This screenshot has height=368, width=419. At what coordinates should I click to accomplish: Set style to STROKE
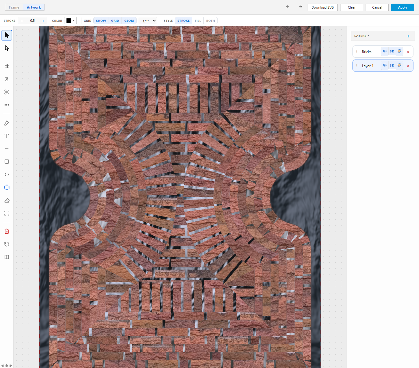point(183,21)
